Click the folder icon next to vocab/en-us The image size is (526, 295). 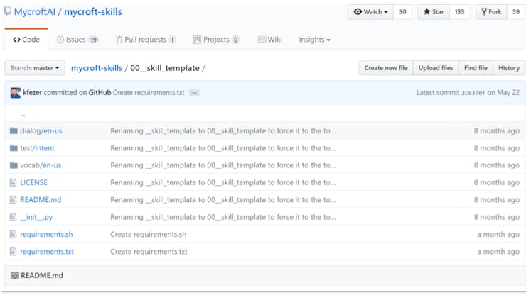tap(14, 165)
